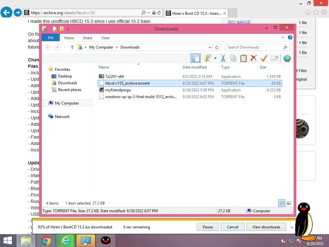This screenshot has height=247, width=329.
Task: Sort by Name column header
Action: tap(138, 67)
